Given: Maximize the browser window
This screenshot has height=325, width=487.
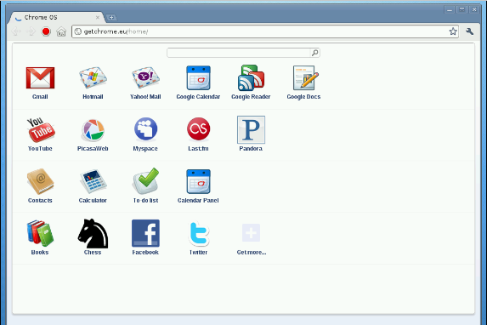Looking at the screenshot, I should [x=462, y=9].
